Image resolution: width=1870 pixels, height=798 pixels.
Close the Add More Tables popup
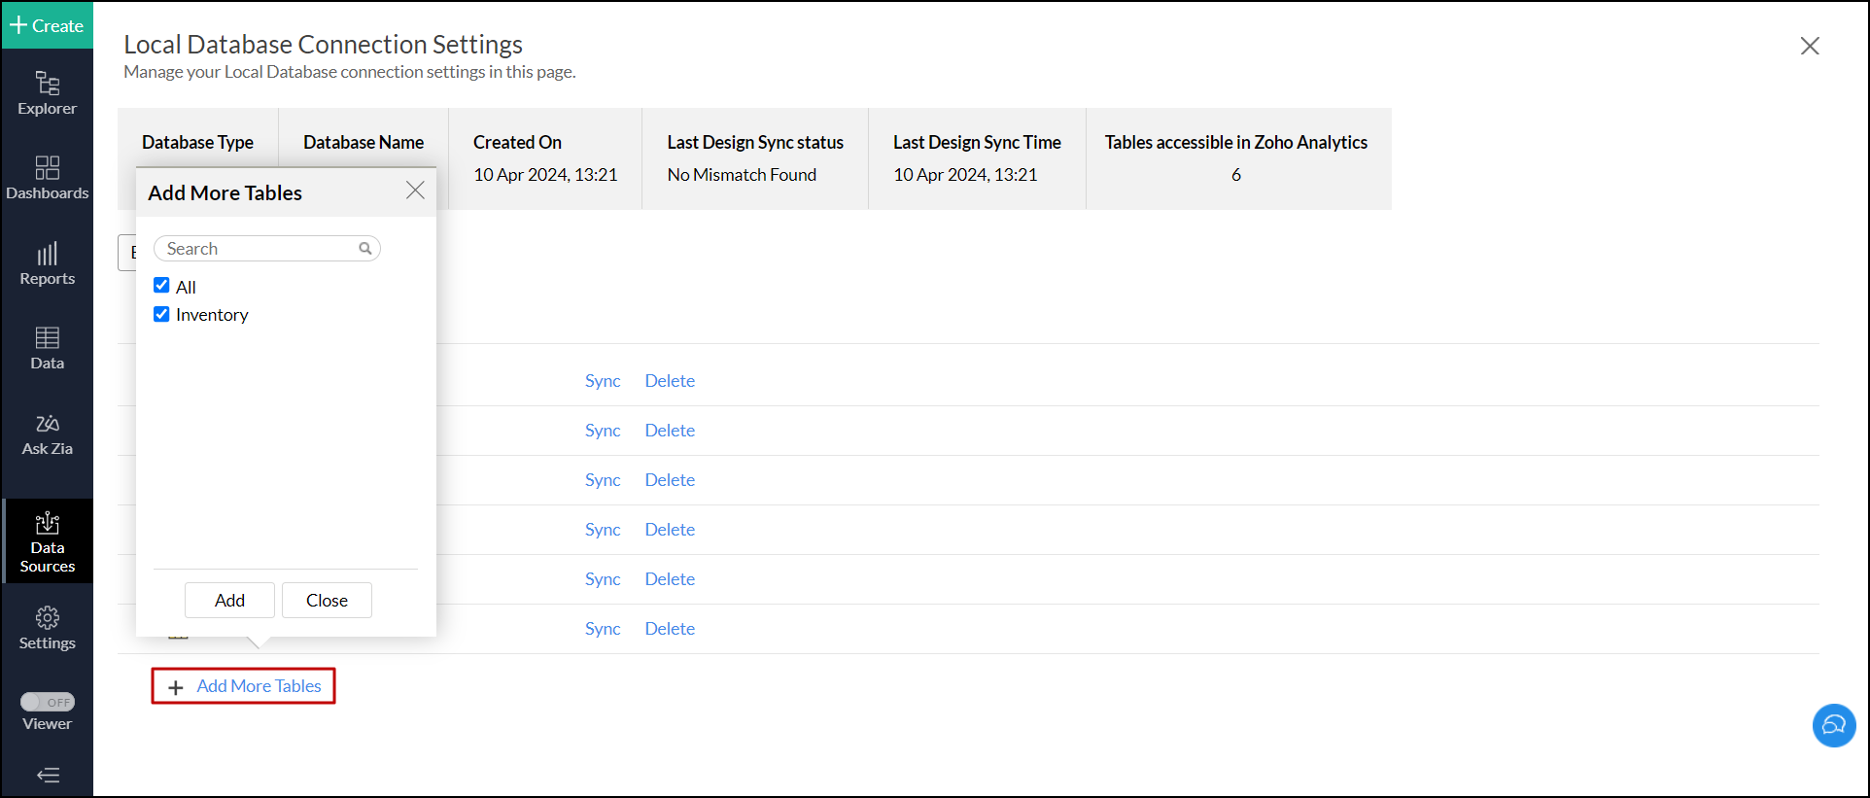415,191
